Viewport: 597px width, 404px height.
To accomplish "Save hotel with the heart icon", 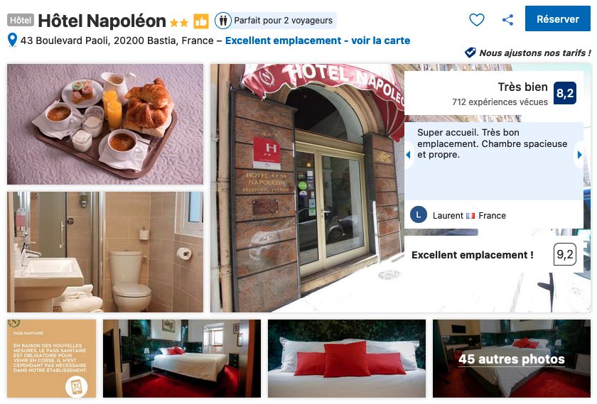I will click(x=476, y=19).
